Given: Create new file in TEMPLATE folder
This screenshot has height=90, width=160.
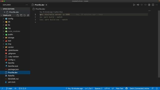Looking at the screenshot, I should point(18,15).
